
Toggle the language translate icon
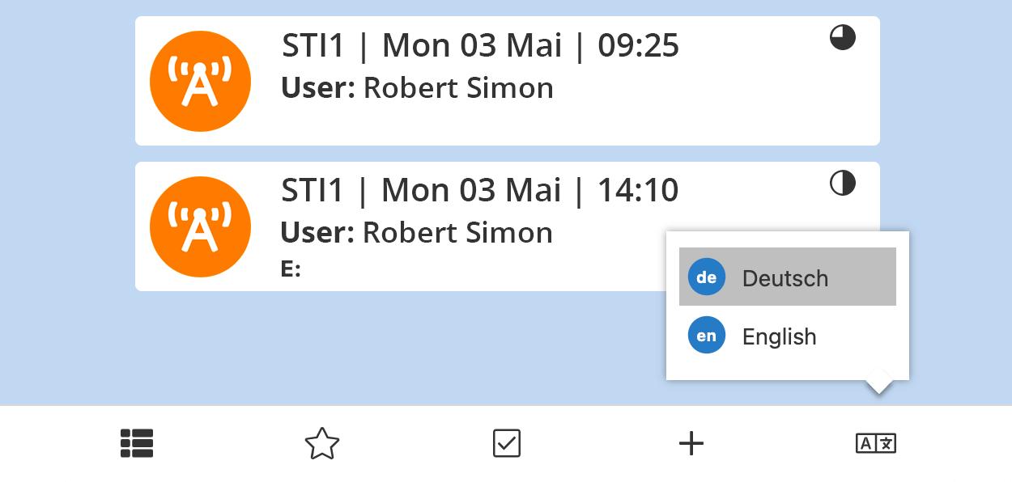click(x=876, y=443)
